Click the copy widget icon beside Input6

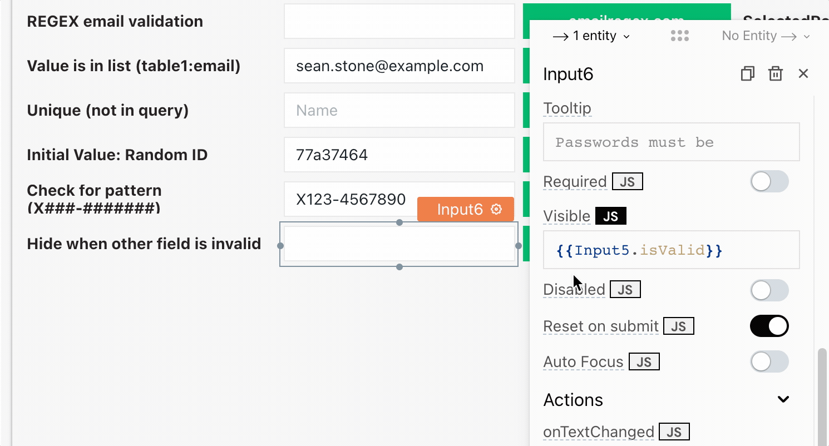pyautogui.click(x=747, y=74)
